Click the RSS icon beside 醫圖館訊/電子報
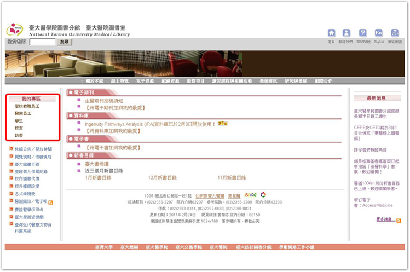 [x=51, y=202]
